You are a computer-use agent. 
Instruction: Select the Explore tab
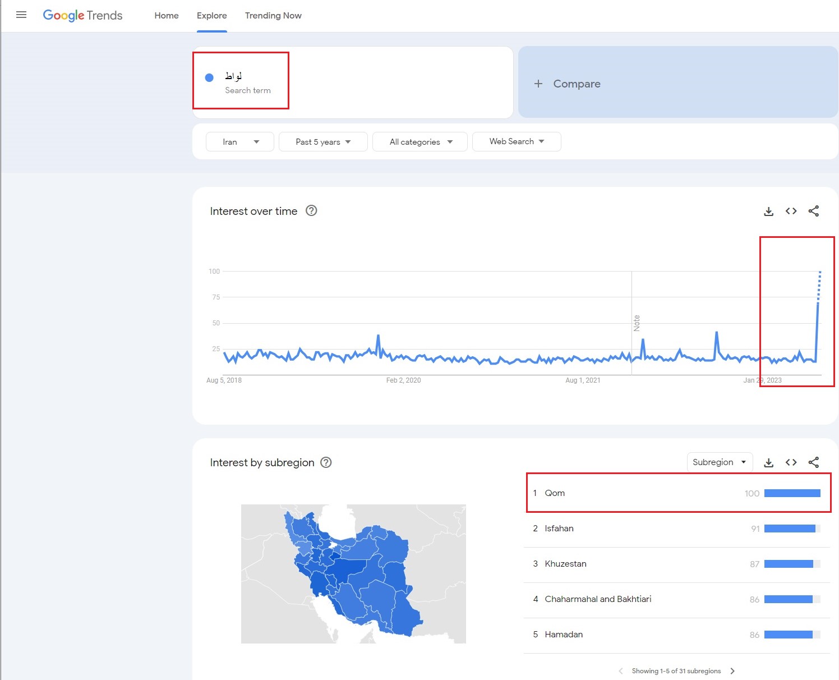[x=212, y=16]
